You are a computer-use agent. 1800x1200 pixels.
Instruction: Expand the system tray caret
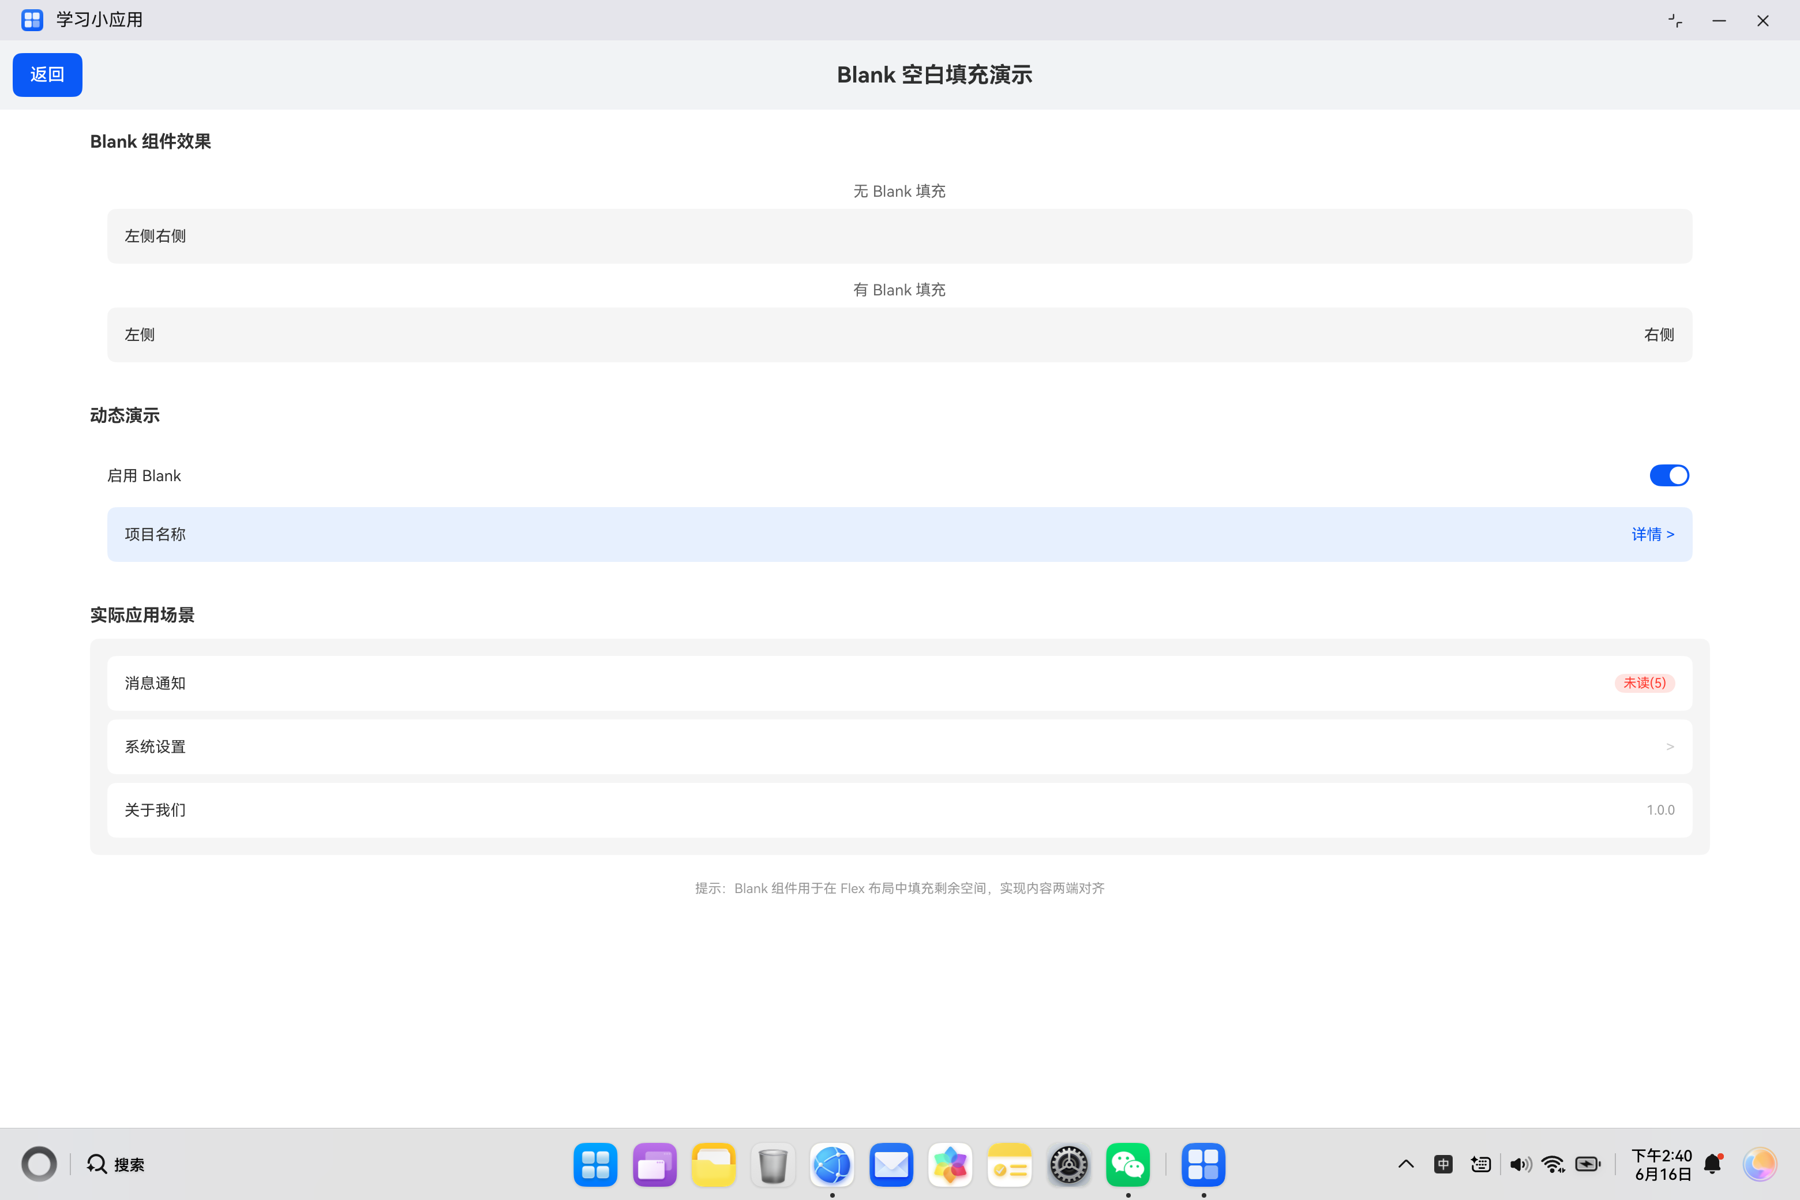[1406, 1164]
